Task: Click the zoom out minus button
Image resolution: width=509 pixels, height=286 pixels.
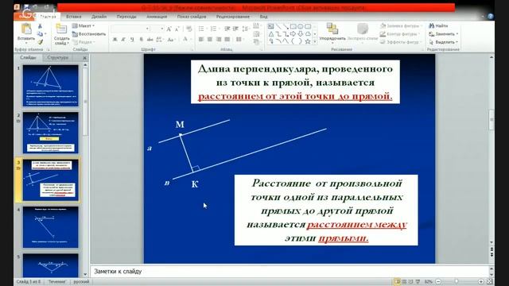Action: pos(438,282)
